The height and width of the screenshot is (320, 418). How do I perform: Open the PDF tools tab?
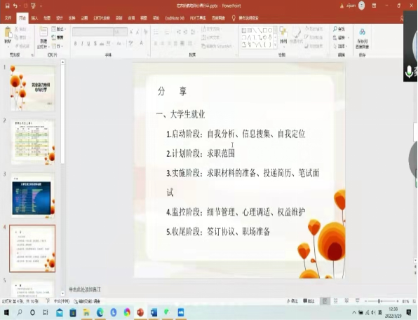tap(198, 18)
